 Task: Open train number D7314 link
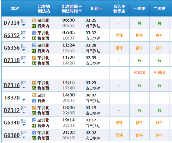pyautogui.click(x=12, y=23)
